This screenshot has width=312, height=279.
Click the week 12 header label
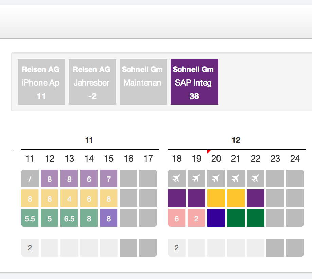(x=236, y=140)
